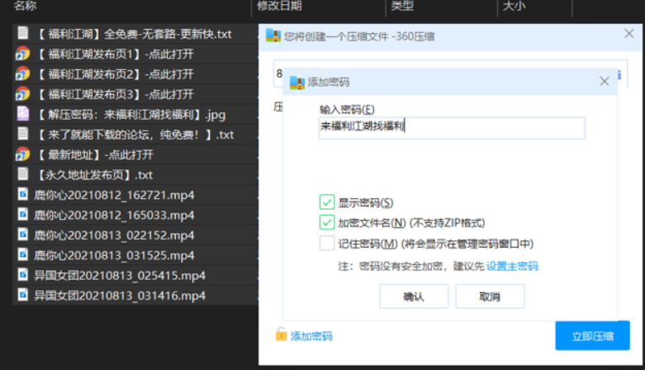Image resolution: width=645 pixels, height=370 pixels.
Task: Enable the 记住密码 checkbox
Action: click(x=327, y=244)
